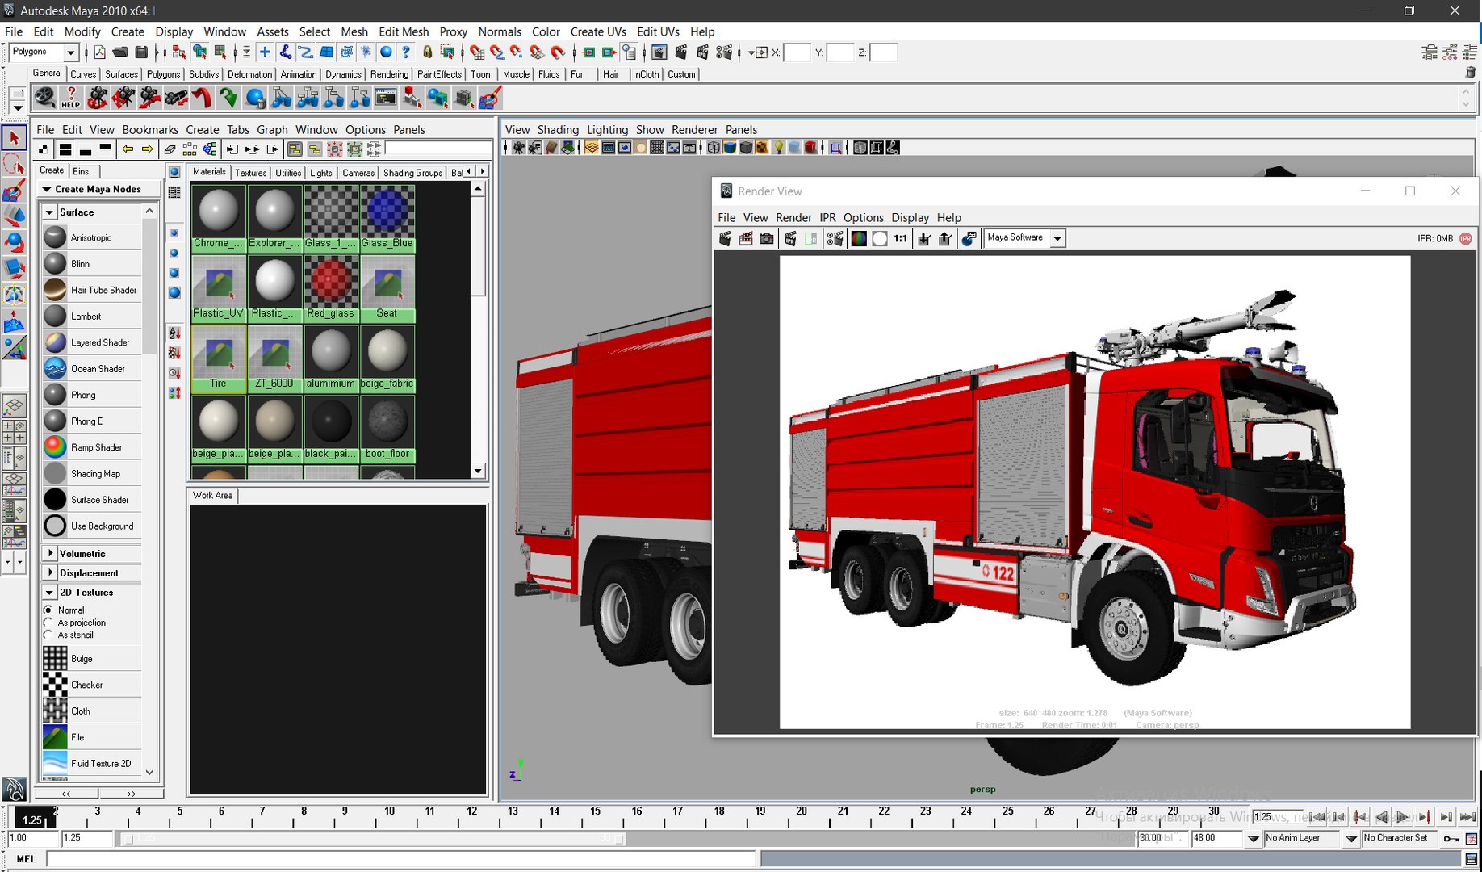Viewport: 1482px width, 872px height.
Task: Select the Lasso tool in toolbox
Action: pos(14,164)
